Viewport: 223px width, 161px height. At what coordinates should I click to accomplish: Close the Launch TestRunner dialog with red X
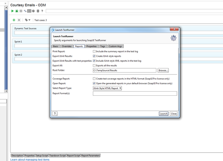click(174, 29)
